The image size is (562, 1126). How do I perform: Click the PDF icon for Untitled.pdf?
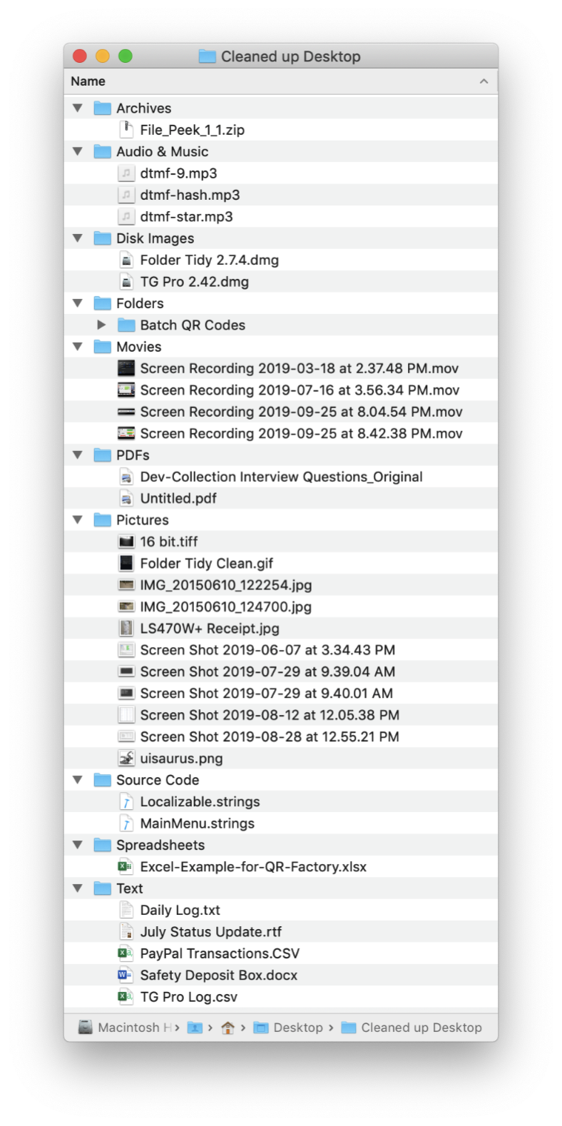(127, 498)
